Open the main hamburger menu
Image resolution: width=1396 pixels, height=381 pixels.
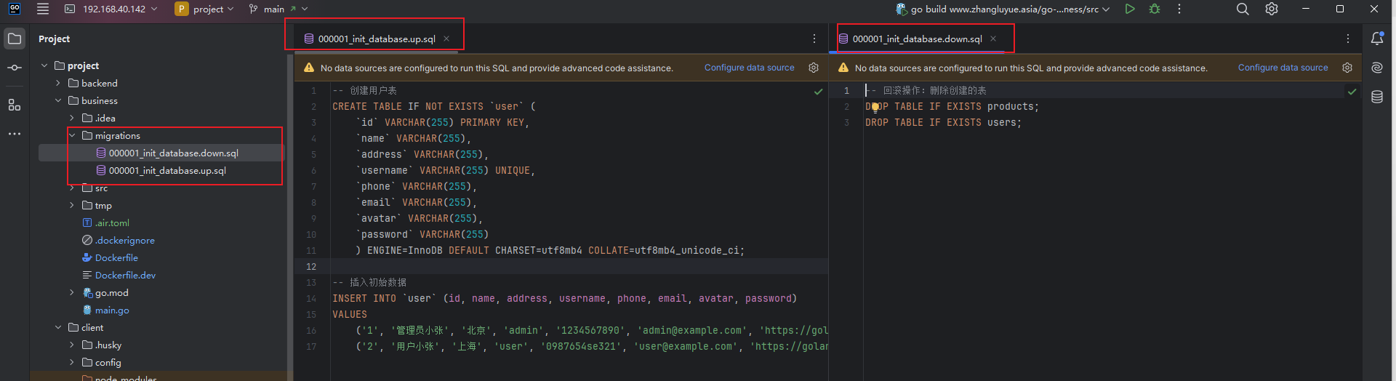(x=43, y=9)
